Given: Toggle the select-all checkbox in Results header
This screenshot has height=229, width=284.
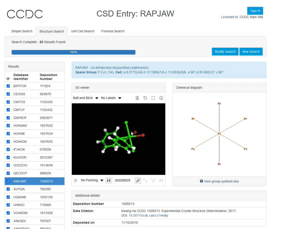Looking at the screenshot, I should point(8,79).
